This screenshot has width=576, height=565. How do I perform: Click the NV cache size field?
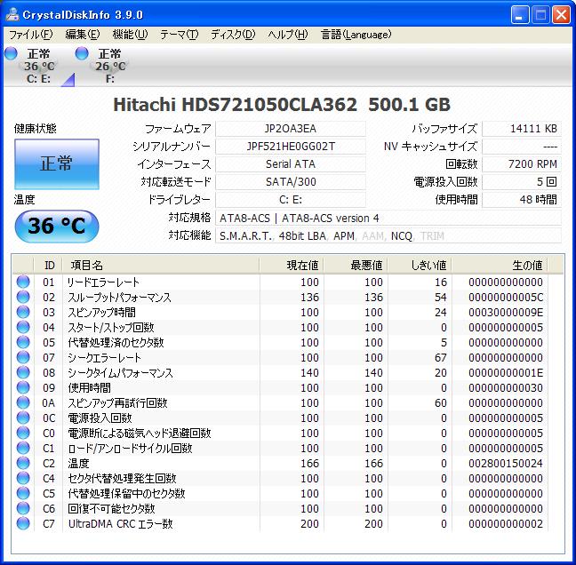click(x=522, y=147)
